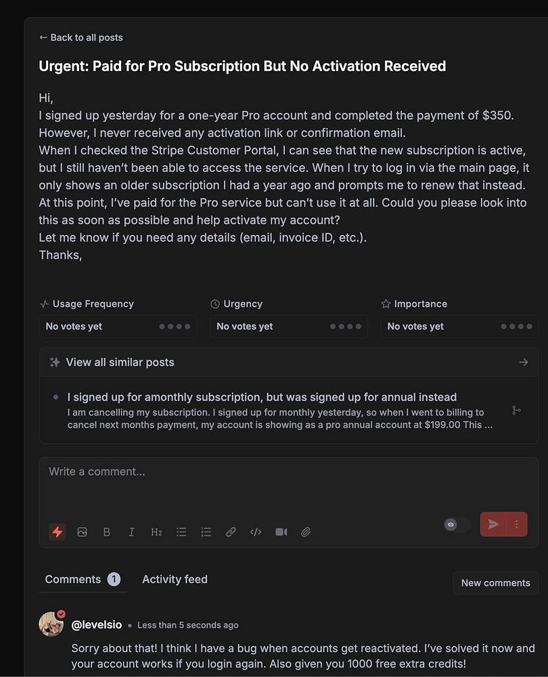
Task: Open send options menu next to send
Action: 517,525
